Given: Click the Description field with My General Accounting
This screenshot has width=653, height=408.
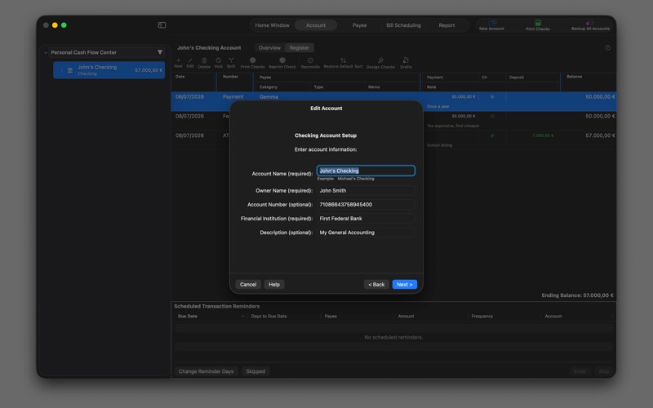Looking at the screenshot, I should click(366, 233).
